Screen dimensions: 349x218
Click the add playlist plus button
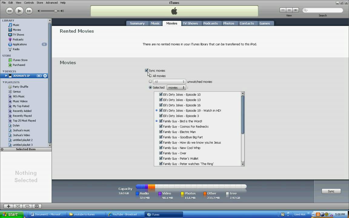[8, 206]
